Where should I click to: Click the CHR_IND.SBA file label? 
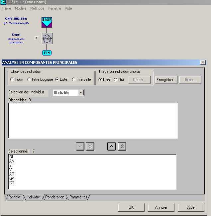pyautogui.click(x=16, y=19)
